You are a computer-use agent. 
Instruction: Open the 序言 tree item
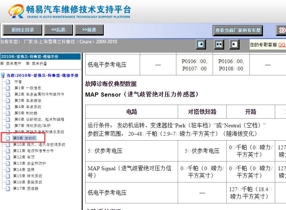(x=18, y=82)
